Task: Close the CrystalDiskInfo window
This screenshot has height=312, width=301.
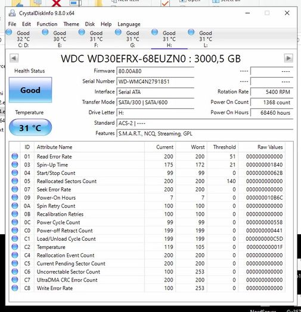Action: click(x=287, y=13)
